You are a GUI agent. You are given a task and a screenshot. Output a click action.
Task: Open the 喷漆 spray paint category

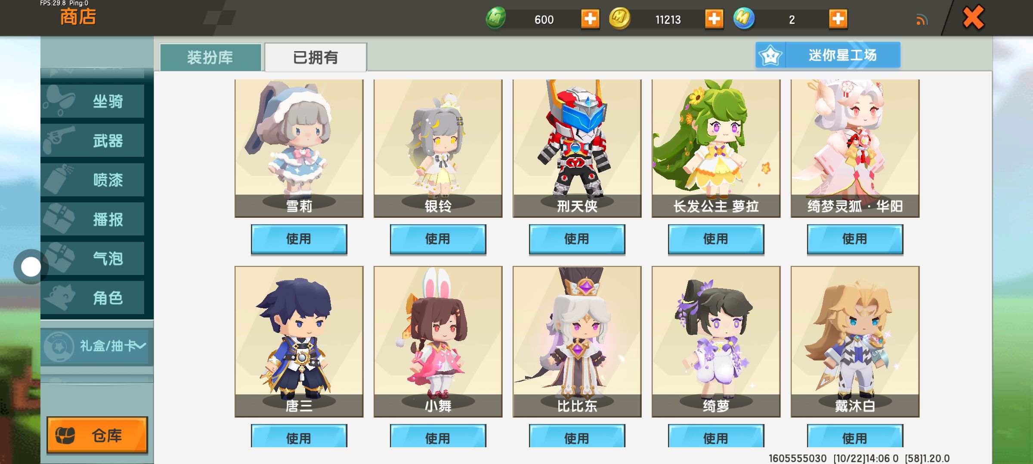tap(93, 180)
